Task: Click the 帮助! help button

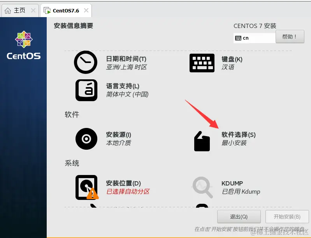Action: 290,37
